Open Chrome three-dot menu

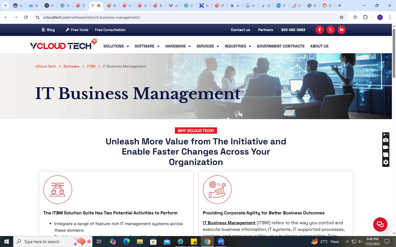click(390, 17)
